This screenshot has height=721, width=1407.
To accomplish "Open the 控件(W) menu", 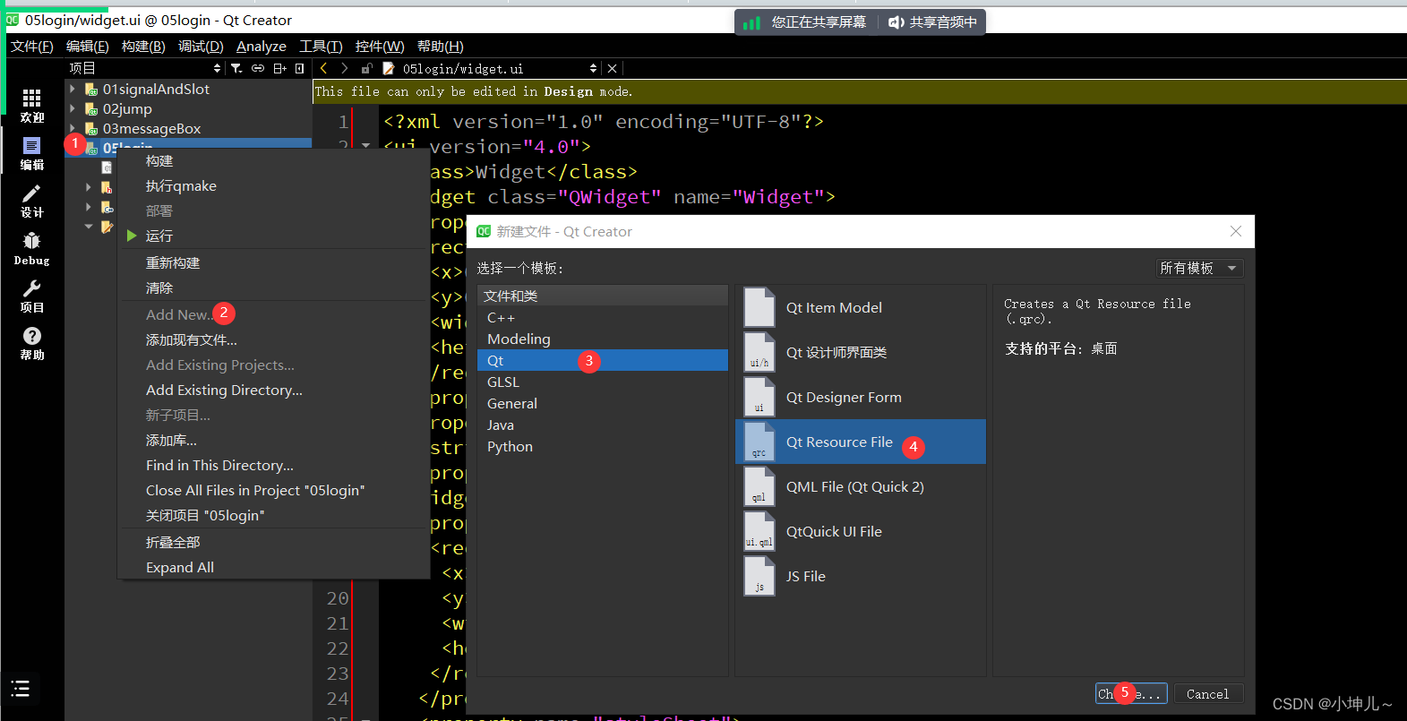I will [380, 46].
